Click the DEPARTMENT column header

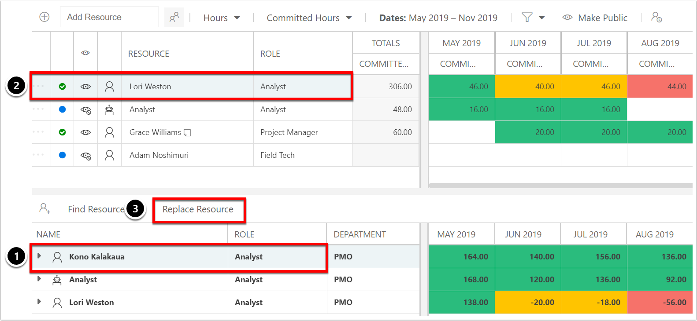[x=360, y=234]
